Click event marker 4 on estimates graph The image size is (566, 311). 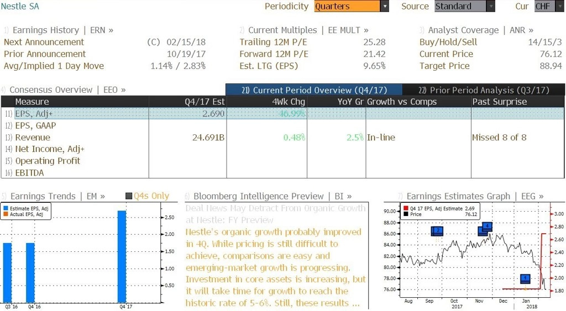[x=488, y=226]
